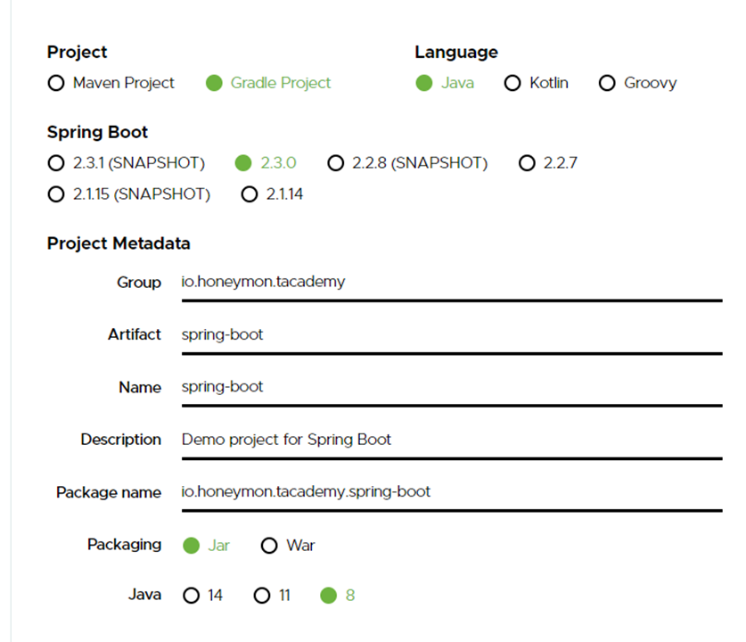The height and width of the screenshot is (642, 746).
Task: Select Jar packaging
Action: [192, 546]
